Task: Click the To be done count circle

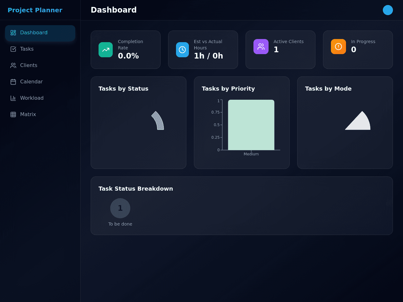Action: (120, 208)
